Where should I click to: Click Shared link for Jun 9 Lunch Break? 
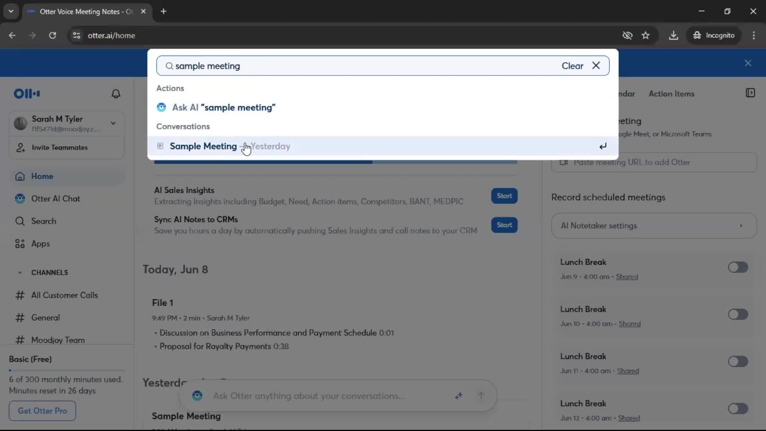pos(627,277)
